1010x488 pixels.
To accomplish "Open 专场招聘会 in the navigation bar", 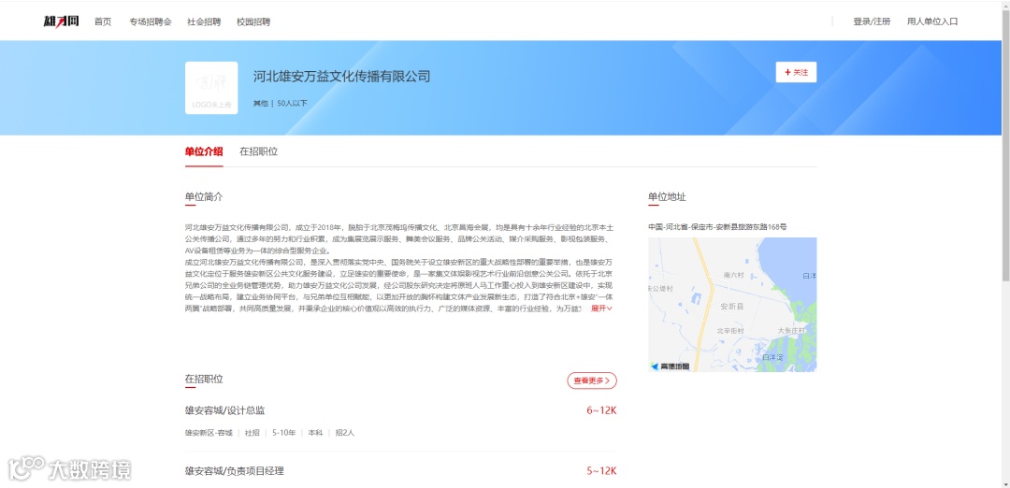I will tap(150, 22).
